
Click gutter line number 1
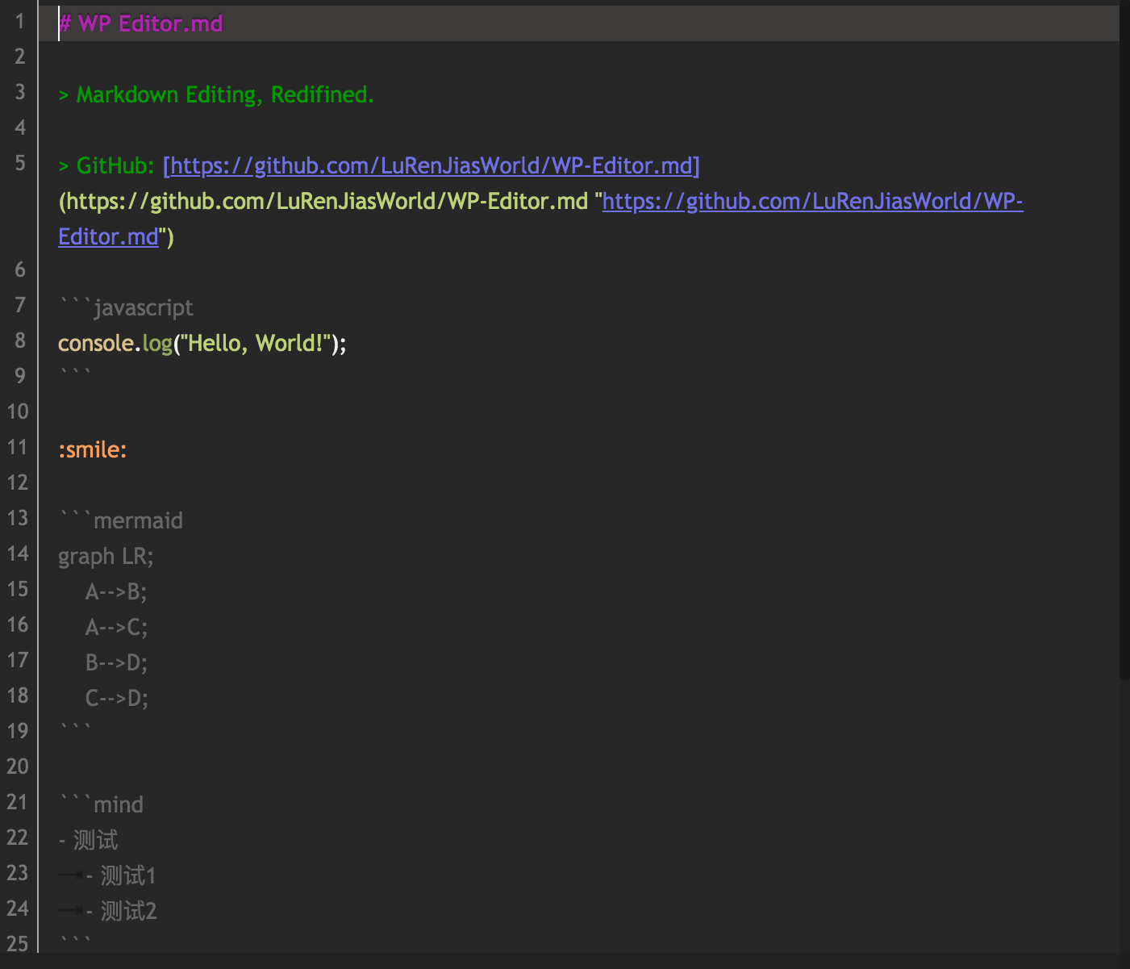click(x=20, y=21)
